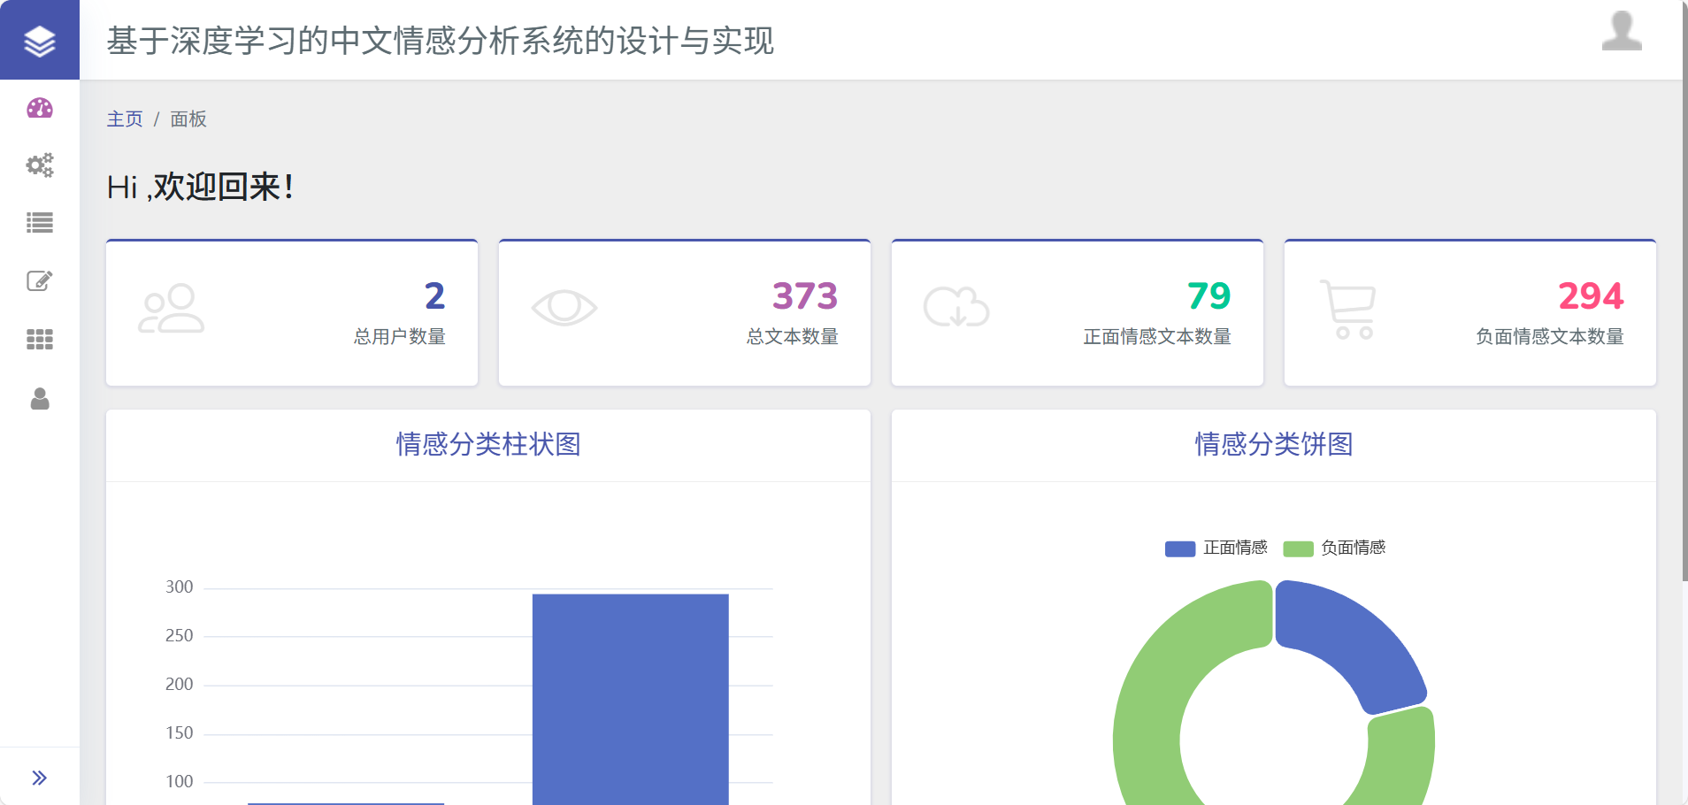Open the list view sidebar icon
The width and height of the screenshot is (1688, 805).
tap(40, 223)
